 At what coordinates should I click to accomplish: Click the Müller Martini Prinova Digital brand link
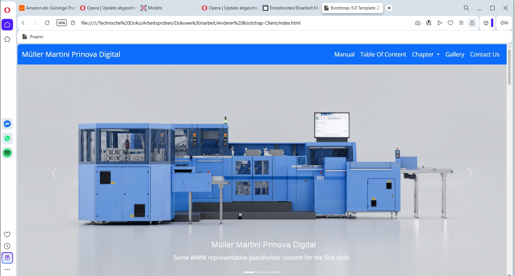click(x=71, y=54)
